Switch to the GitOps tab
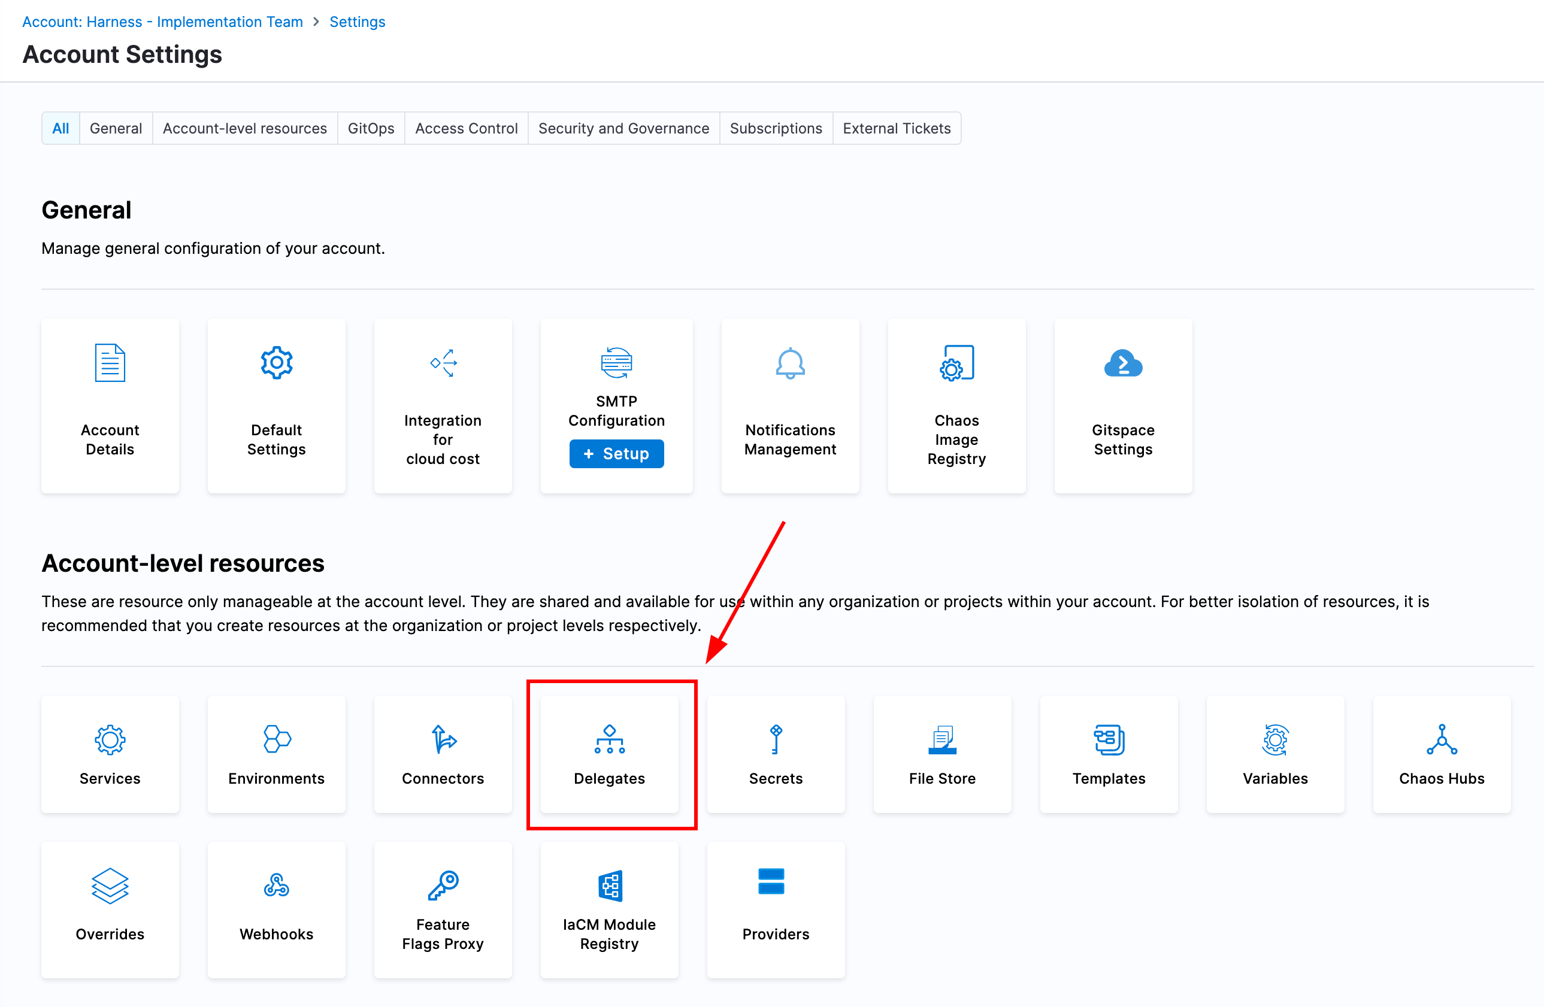The width and height of the screenshot is (1544, 1007). tap(371, 128)
